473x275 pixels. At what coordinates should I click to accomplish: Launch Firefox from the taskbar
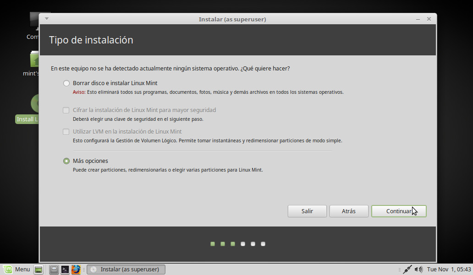76,270
